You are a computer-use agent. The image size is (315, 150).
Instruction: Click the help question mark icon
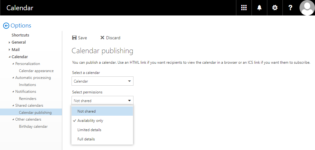290,8
